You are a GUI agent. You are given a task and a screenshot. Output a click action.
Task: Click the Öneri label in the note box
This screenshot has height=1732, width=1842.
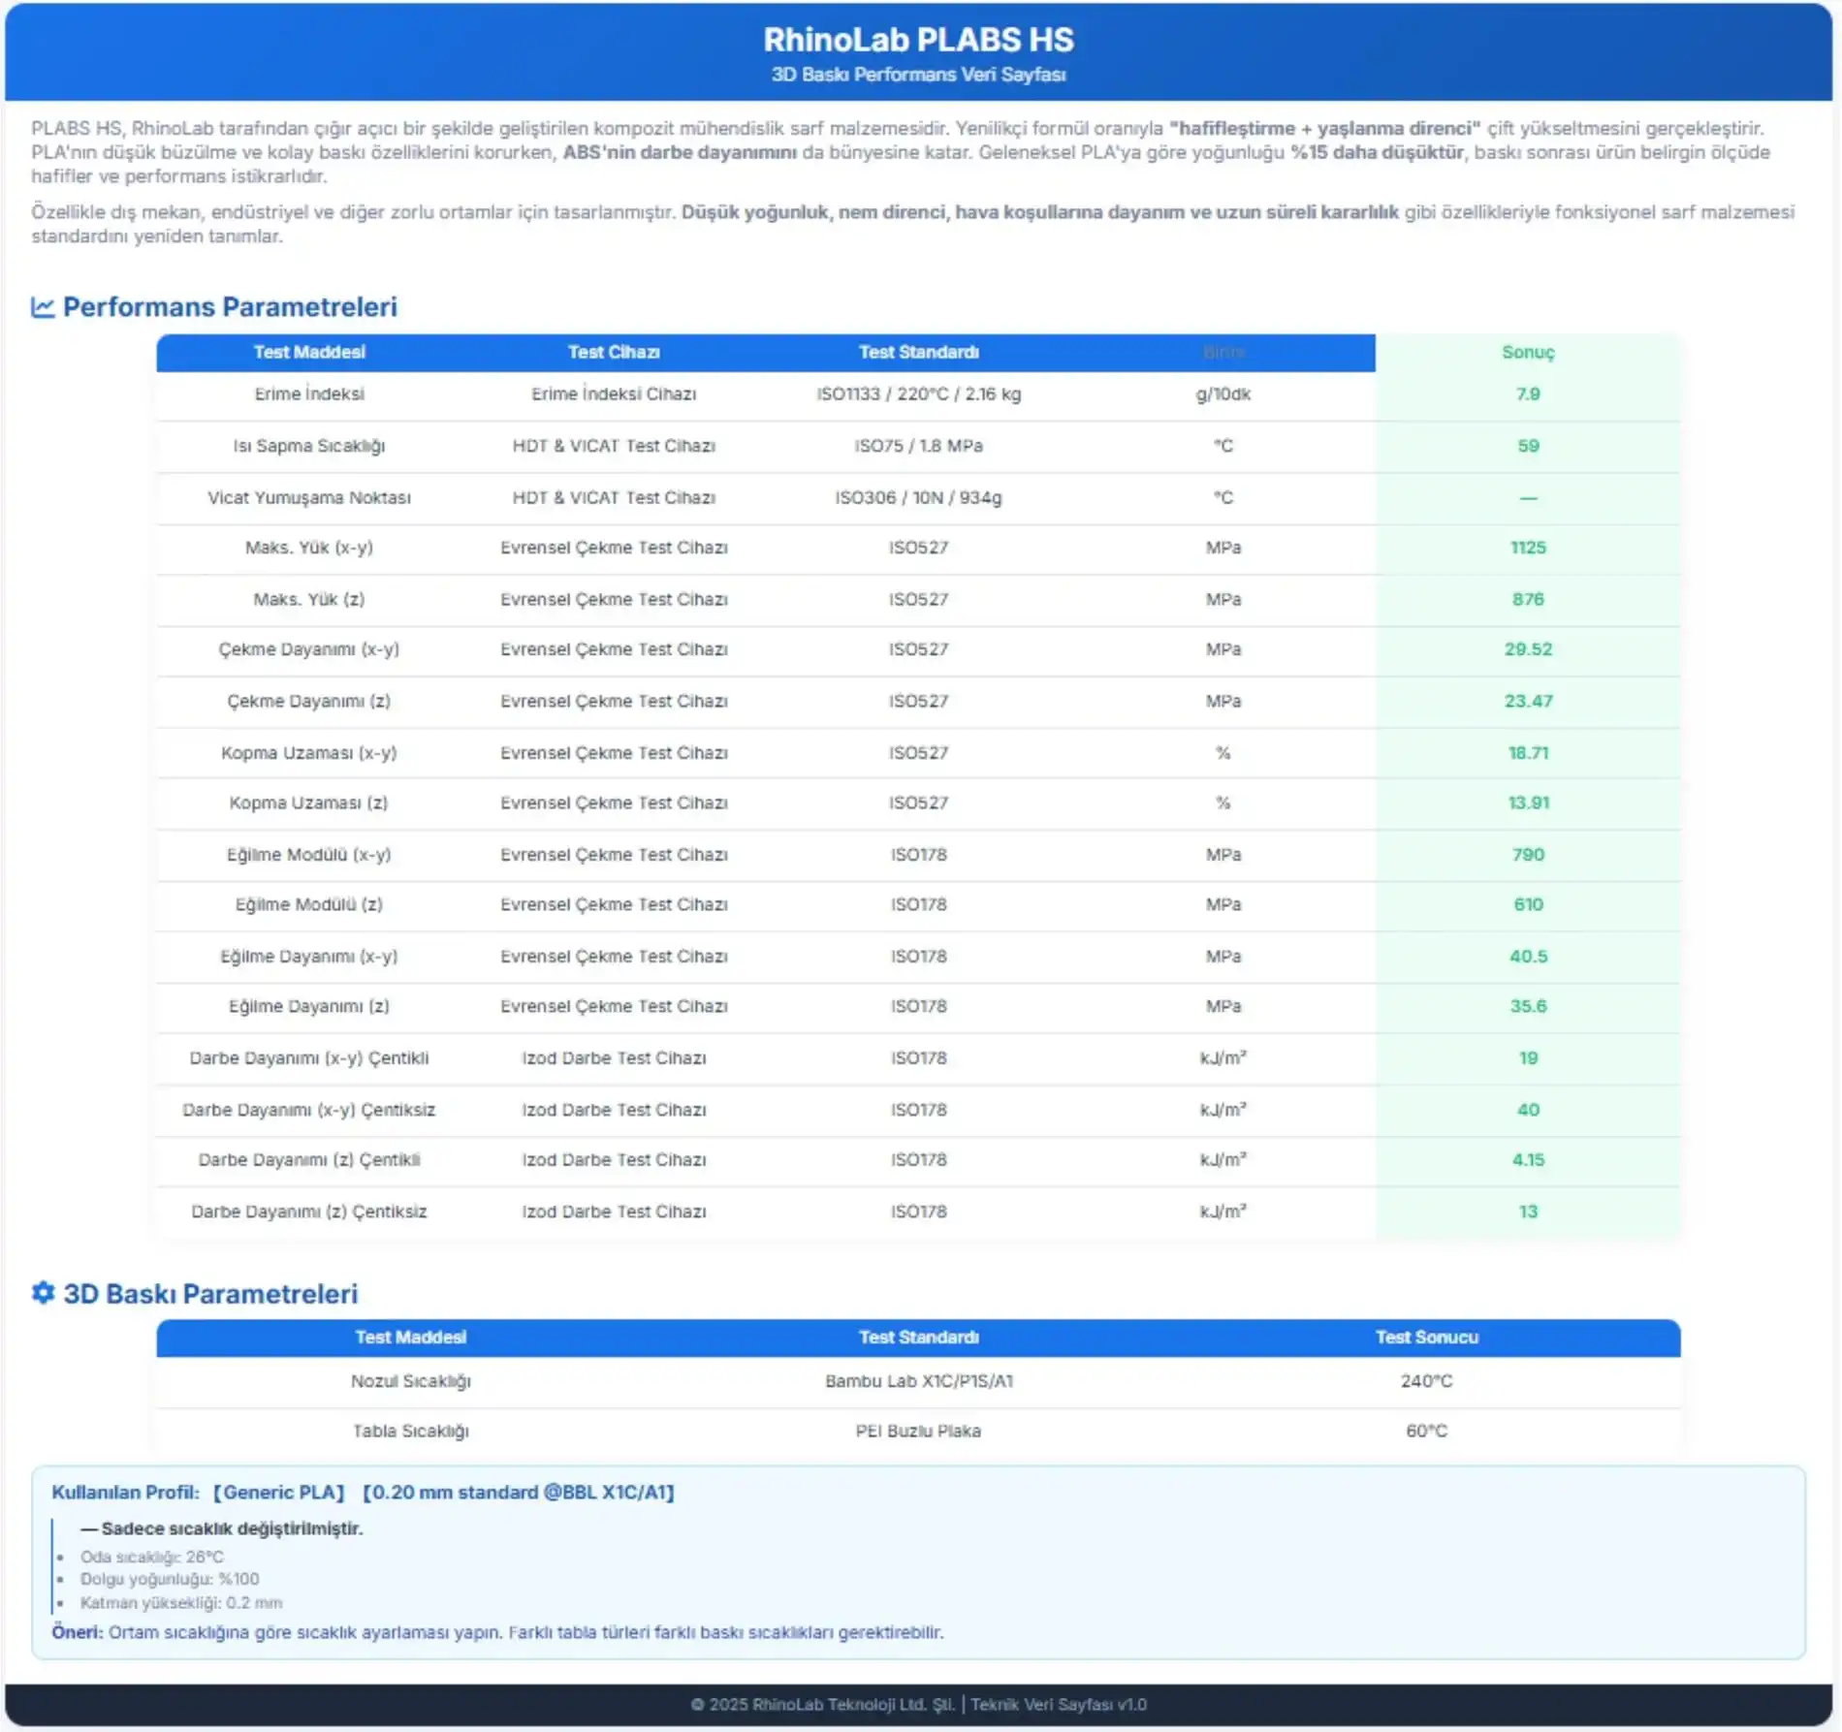click(x=77, y=1632)
